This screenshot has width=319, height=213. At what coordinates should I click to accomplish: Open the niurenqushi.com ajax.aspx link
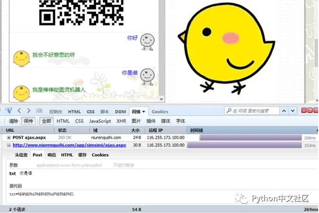click(69, 145)
